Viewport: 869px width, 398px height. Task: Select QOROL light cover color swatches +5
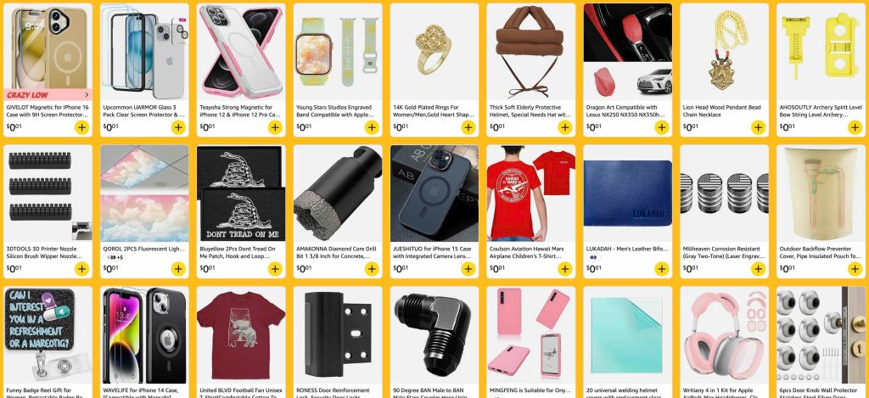tap(115, 258)
